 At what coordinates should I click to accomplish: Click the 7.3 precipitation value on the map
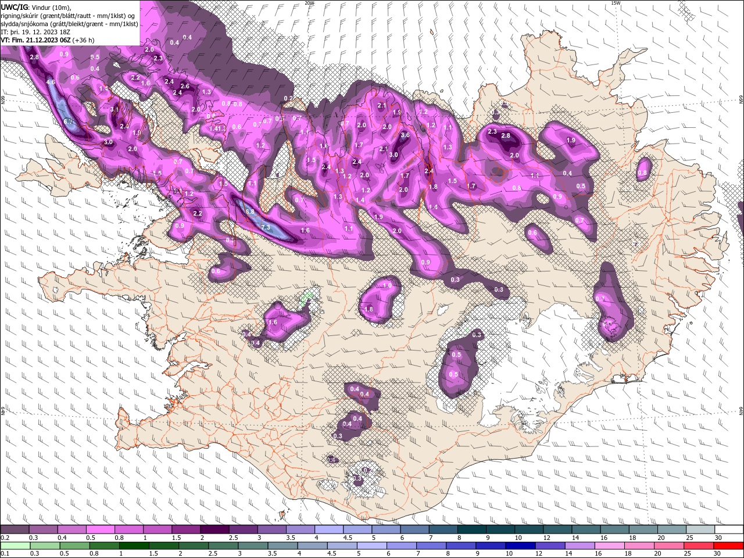266,227
